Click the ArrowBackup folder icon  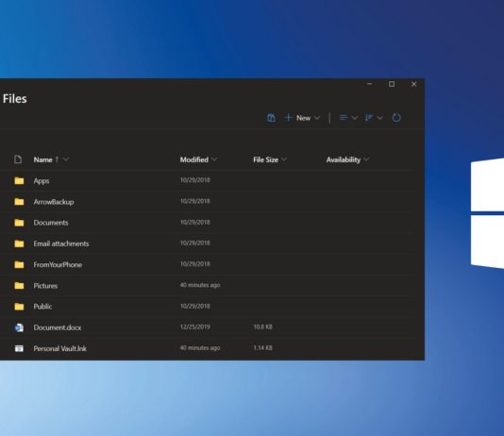(x=19, y=202)
